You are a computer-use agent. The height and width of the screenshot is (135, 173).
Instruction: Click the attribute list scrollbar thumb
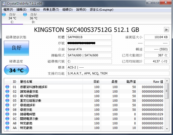[167, 91]
